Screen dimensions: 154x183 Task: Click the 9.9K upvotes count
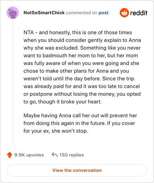[29, 155]
